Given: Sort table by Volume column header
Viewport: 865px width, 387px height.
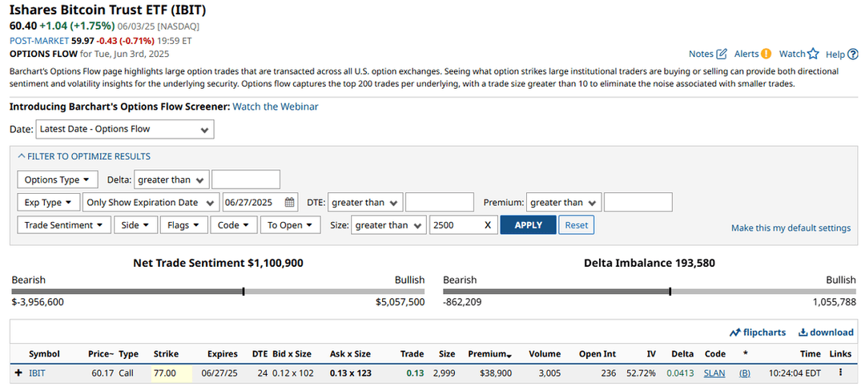Looking at the screenshot, I should click(545, 354).
